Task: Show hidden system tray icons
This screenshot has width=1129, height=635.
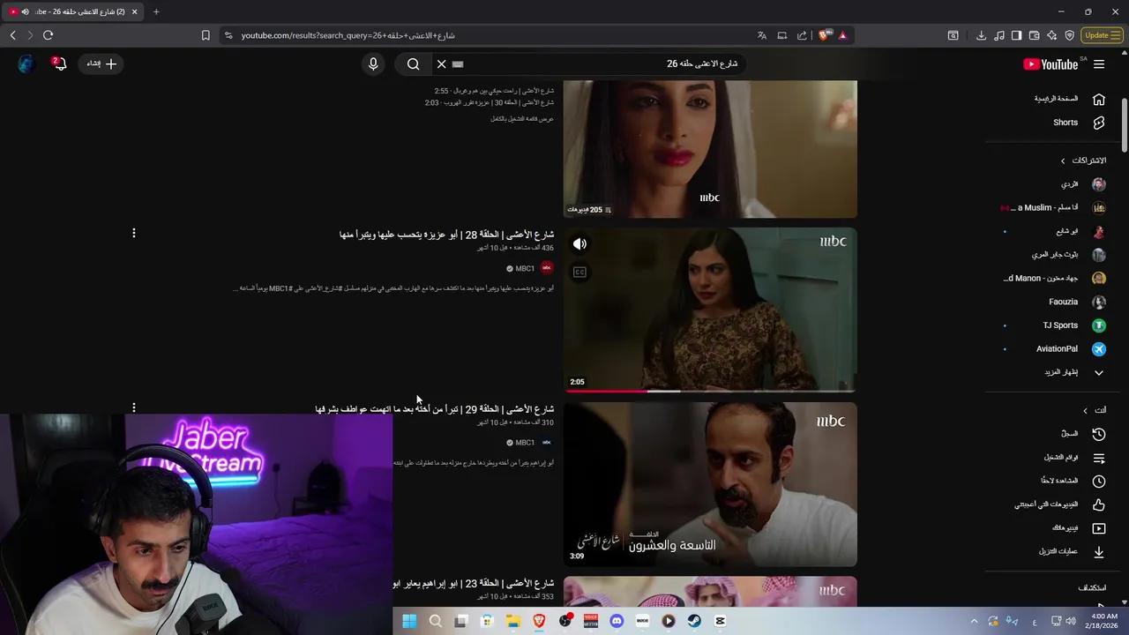Action: tap(974, 621)
